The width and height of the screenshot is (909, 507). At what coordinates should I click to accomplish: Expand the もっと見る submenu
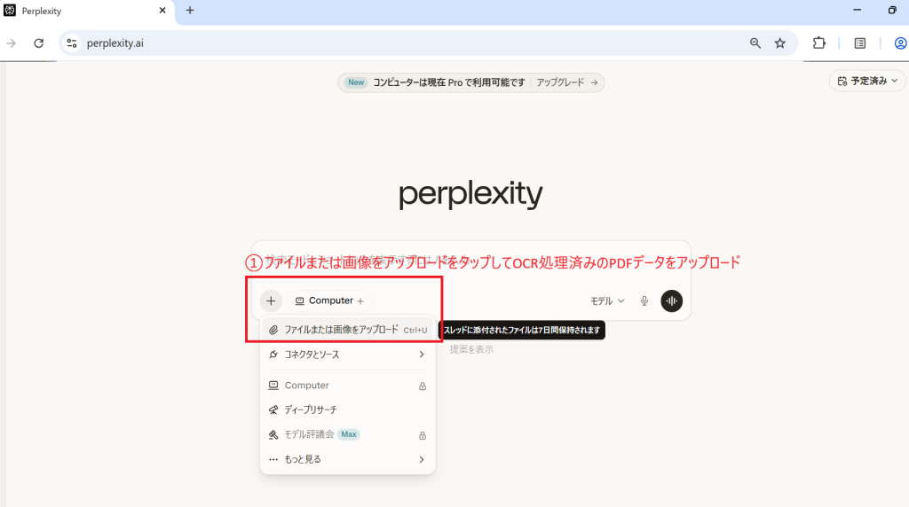[347, 459]
